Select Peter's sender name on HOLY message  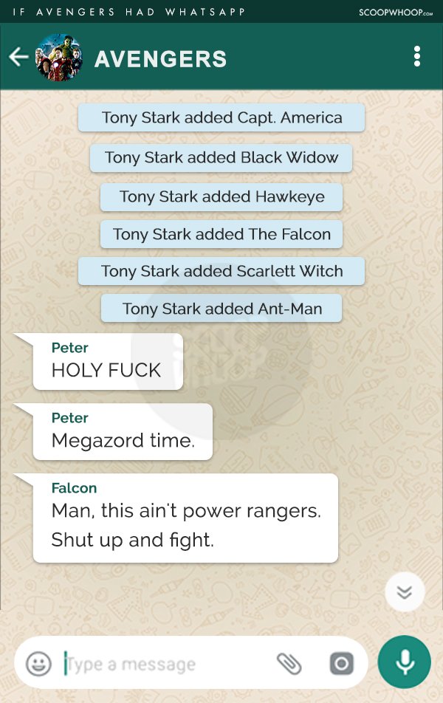pos(69,348)
